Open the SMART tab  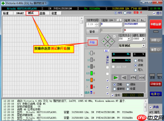tap(20, 13)
